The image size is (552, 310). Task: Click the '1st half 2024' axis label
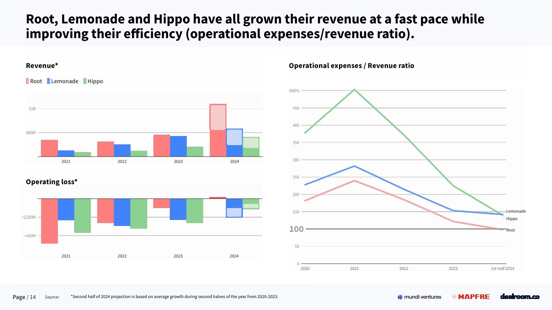pos(503,268)
